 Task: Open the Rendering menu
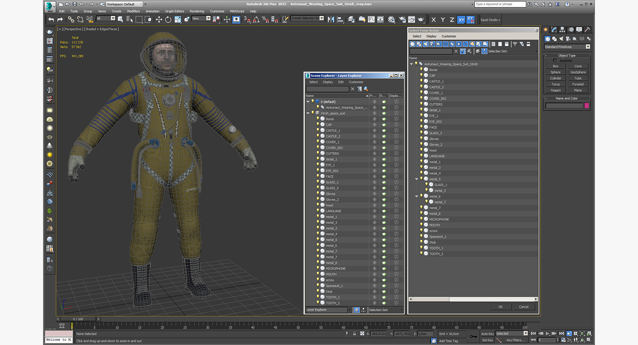click(197, 11)
